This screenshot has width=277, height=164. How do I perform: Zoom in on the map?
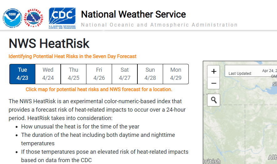213,71
